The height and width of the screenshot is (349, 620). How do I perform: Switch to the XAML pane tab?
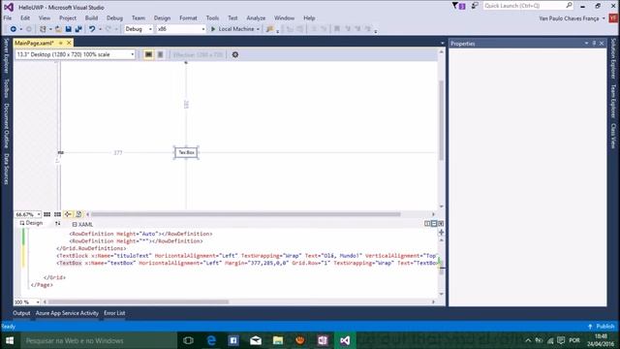coord(82,224)
